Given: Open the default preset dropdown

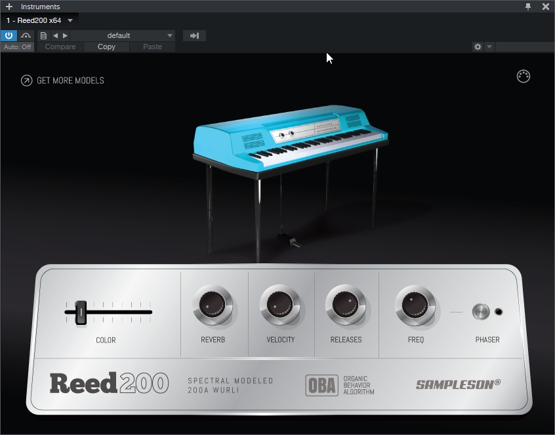Looking at the screenshot, I should [x=123, y=35].
